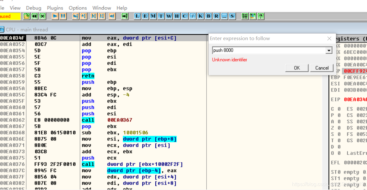The width and height of the screenshot is (367, 190).
Task: Click the ESI register value in Registers
Action: point(355,84)
